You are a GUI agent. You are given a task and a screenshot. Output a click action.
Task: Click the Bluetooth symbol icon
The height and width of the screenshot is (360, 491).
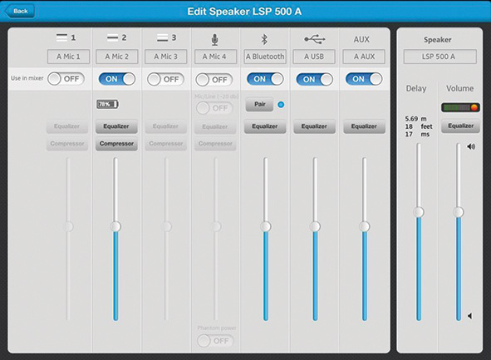(264, 39)
